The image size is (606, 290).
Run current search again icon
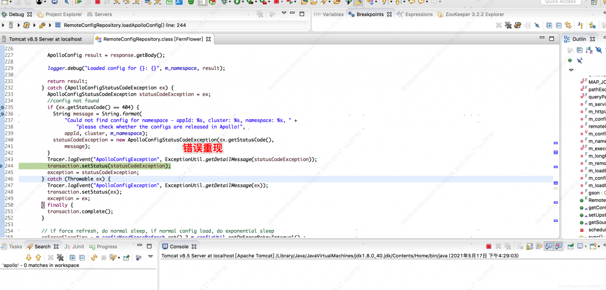[94, 258]
